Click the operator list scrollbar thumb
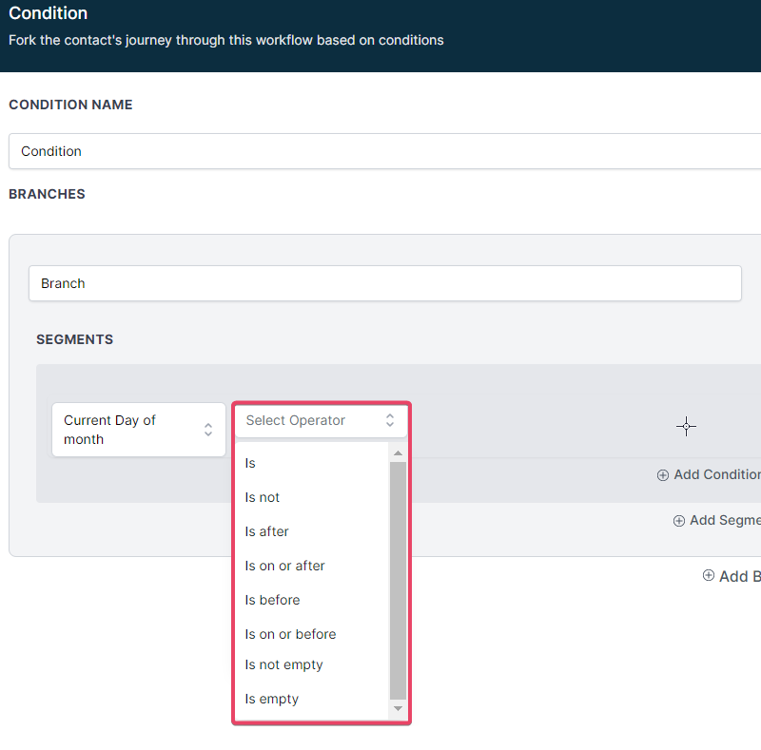 click(x=398, y=580)
